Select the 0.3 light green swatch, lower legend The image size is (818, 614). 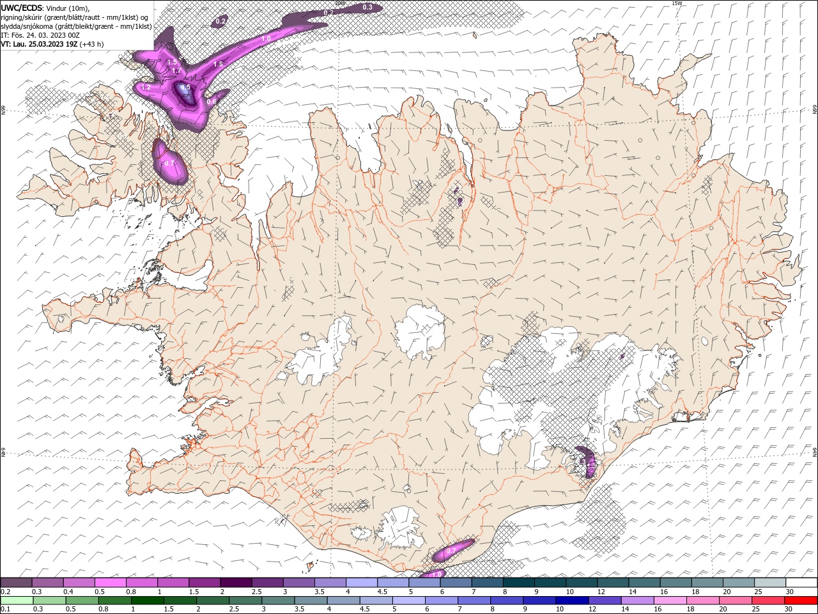[49, 601]
